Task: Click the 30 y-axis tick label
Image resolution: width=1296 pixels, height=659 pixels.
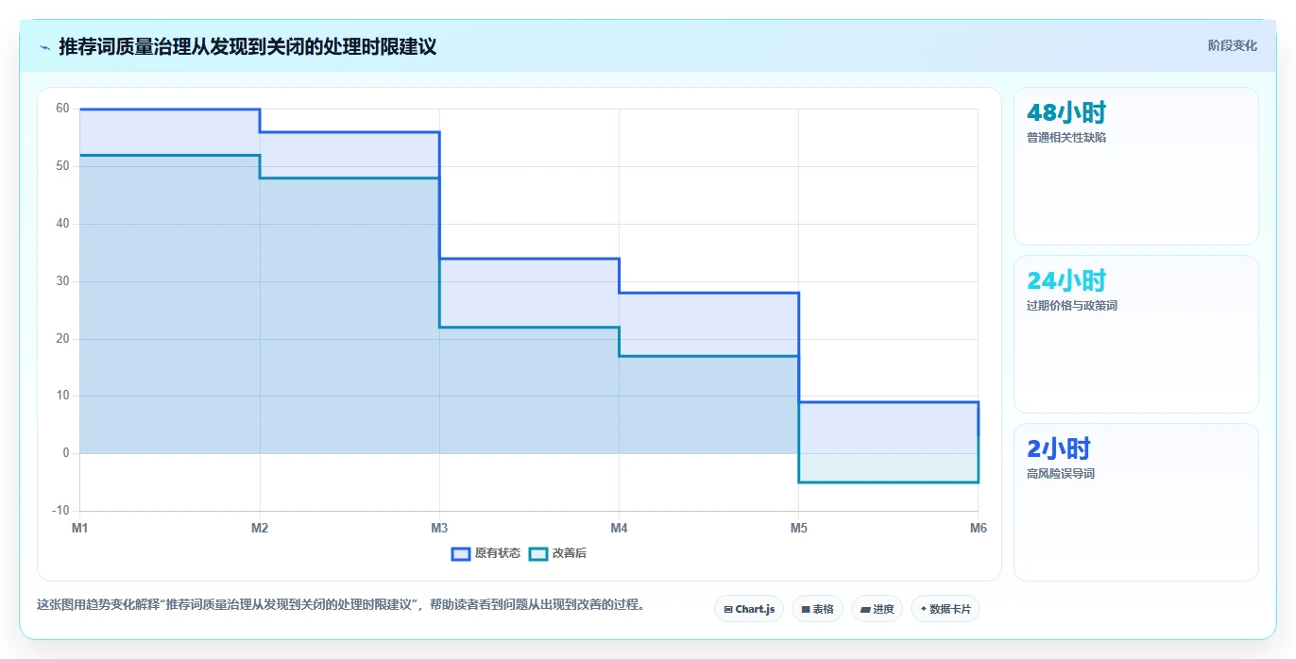Action: pyautogui.click(x=62, y=281)
